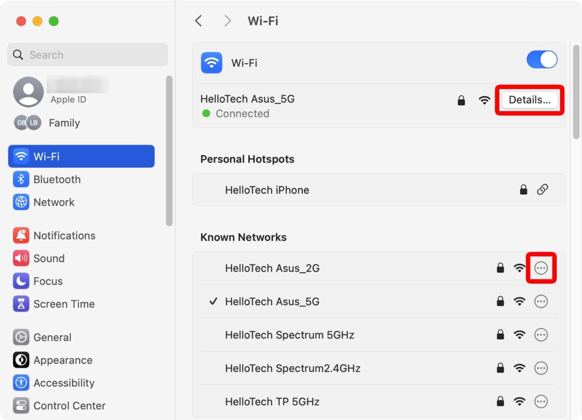Open Details for the connected network
Viewport: 582px width, 420px height.
[x=529, y=100]
